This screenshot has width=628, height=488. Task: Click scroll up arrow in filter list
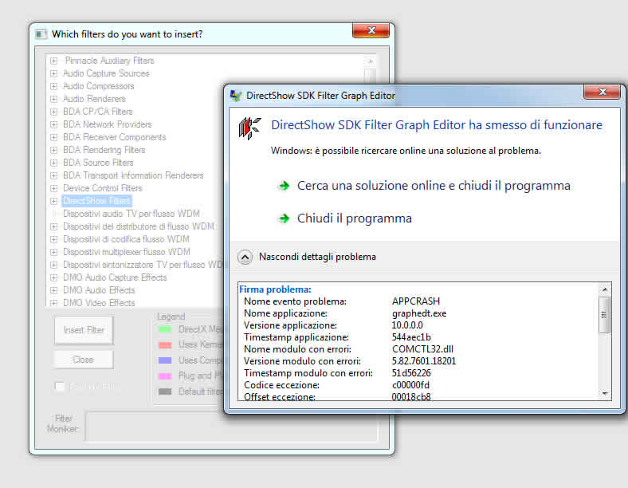pyautogui.click(x=371, y=61)
